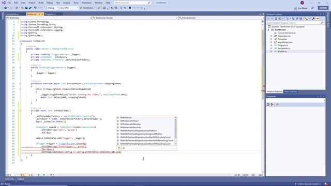Open the Any CPU platform dropdown
This screenshot has width=331, height=186.
coord(69,8)
